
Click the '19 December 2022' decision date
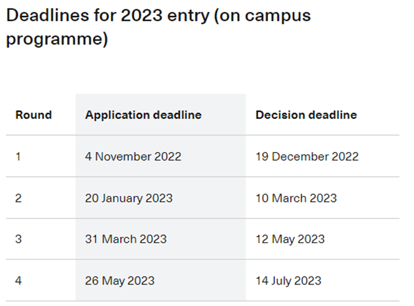coord(307,156)
